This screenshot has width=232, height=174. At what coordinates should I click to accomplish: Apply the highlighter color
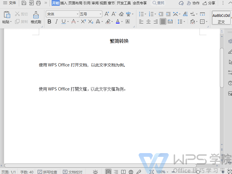point(108,21)
